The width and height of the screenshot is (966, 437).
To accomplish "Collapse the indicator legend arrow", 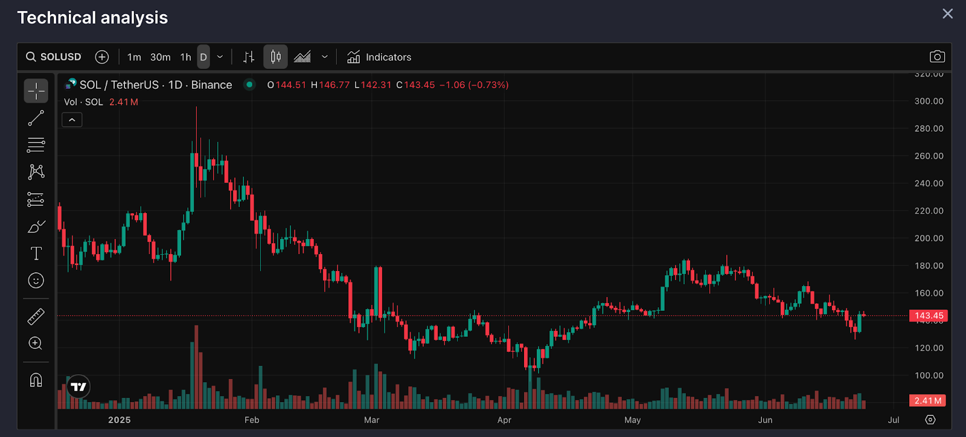I will pos(72,120).
